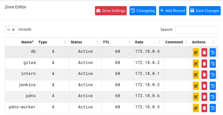Save Changes to the zone
Screen dimensions: 223x115
pos(205,11)
